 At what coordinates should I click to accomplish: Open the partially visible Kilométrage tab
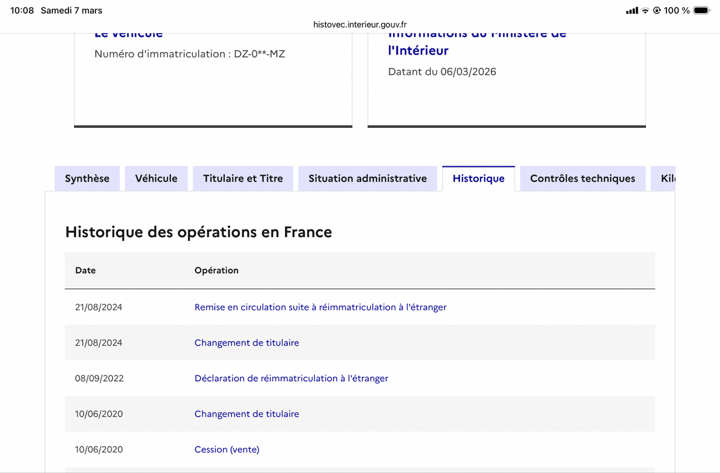[663, 178]
